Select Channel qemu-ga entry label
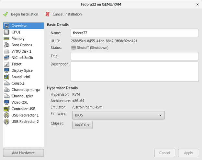The image size is (202, 160). [26, 90]
